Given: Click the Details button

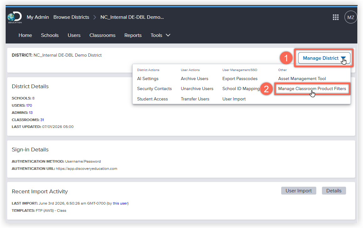Looking at the screenshot, I should pyautogui.click(x=334, y=191).
